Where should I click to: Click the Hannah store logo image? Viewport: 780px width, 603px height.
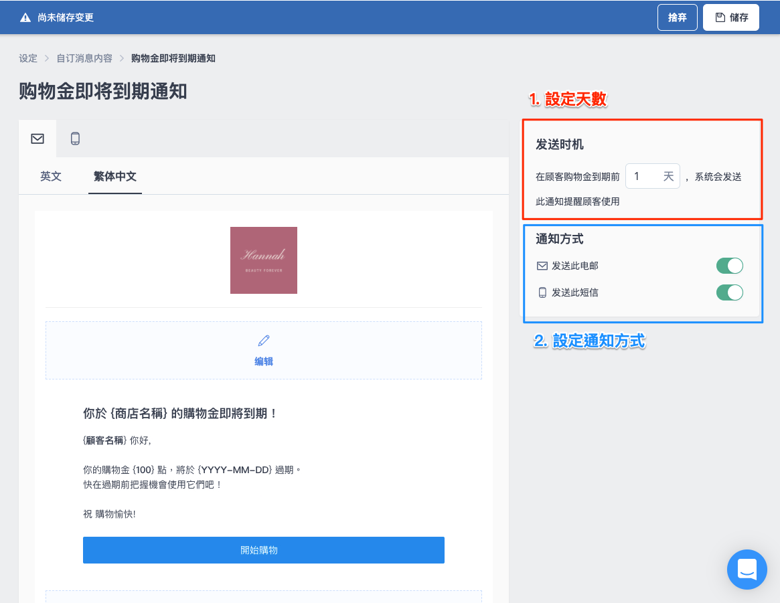coord(264,260)
